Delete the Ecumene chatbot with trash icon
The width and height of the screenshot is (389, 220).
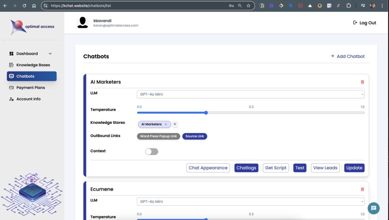(x=362, y=189)
